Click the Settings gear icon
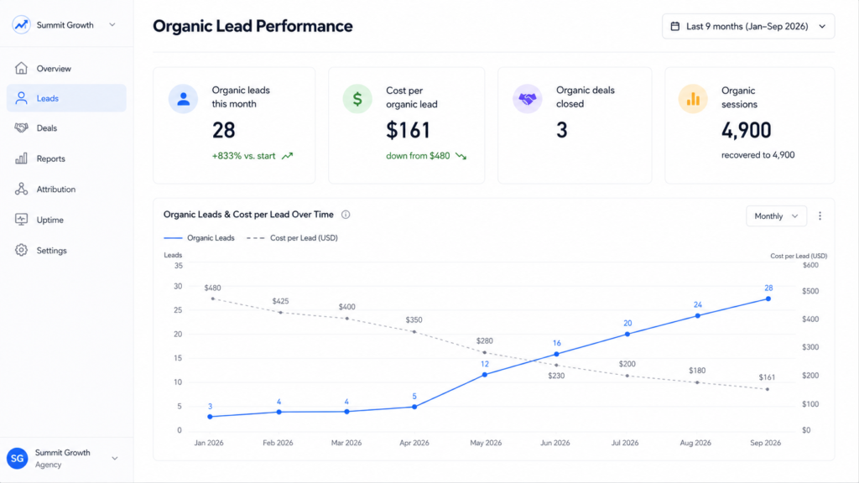 [x=21, y=250]
